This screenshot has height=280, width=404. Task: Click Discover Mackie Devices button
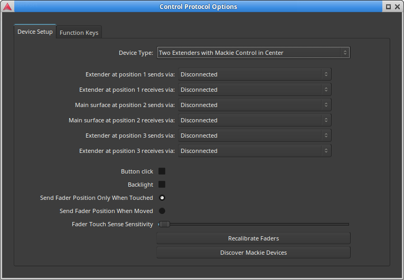click(x=253, y=253)
